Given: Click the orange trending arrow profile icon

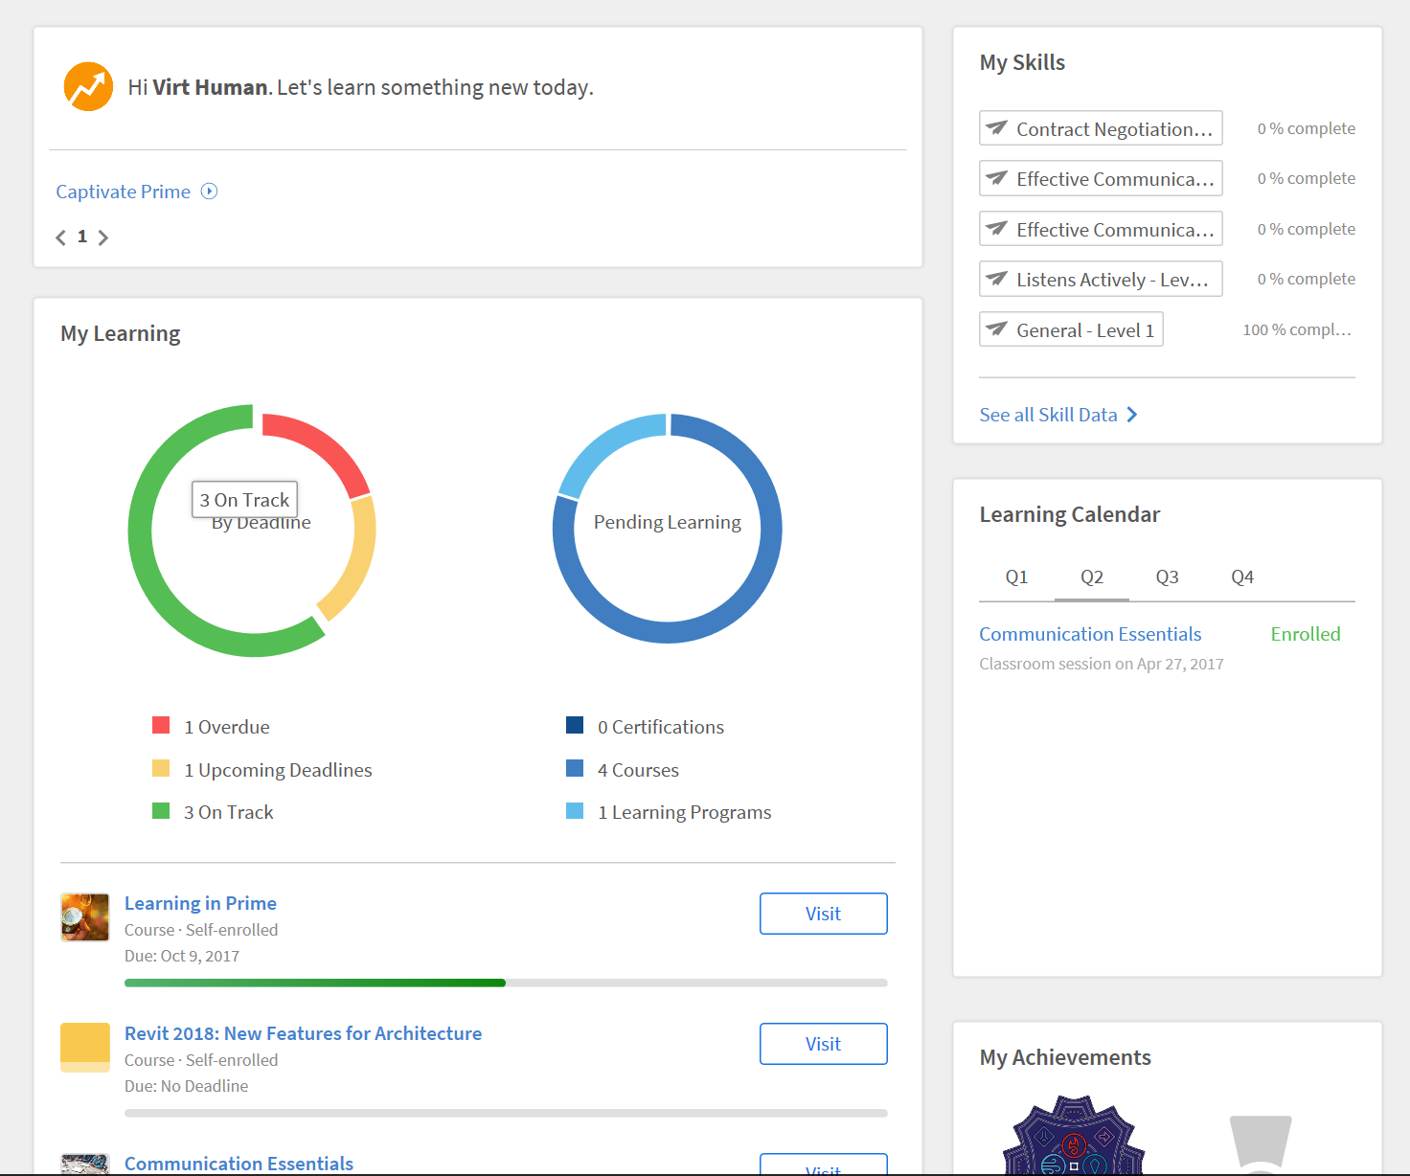Looking at the screenshot, I should 88,87.
